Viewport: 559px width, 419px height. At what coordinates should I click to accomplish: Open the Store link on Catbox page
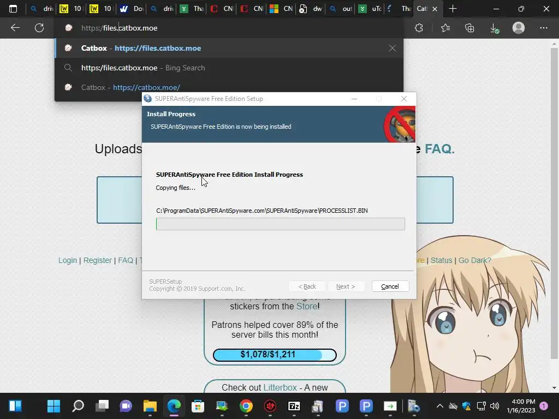click(x=307, y=307)
